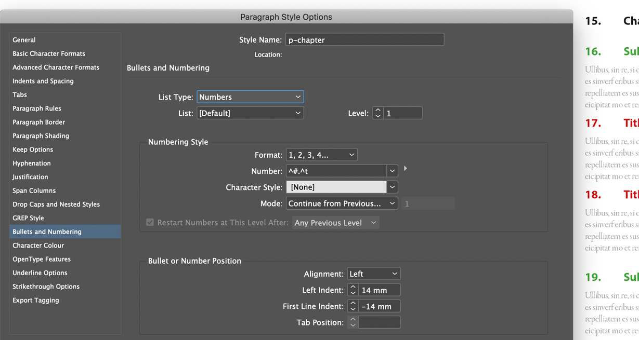Decrease the First Line Indent stepper
The height and width of the screenshot is (340, 639).
coord(353,308)
